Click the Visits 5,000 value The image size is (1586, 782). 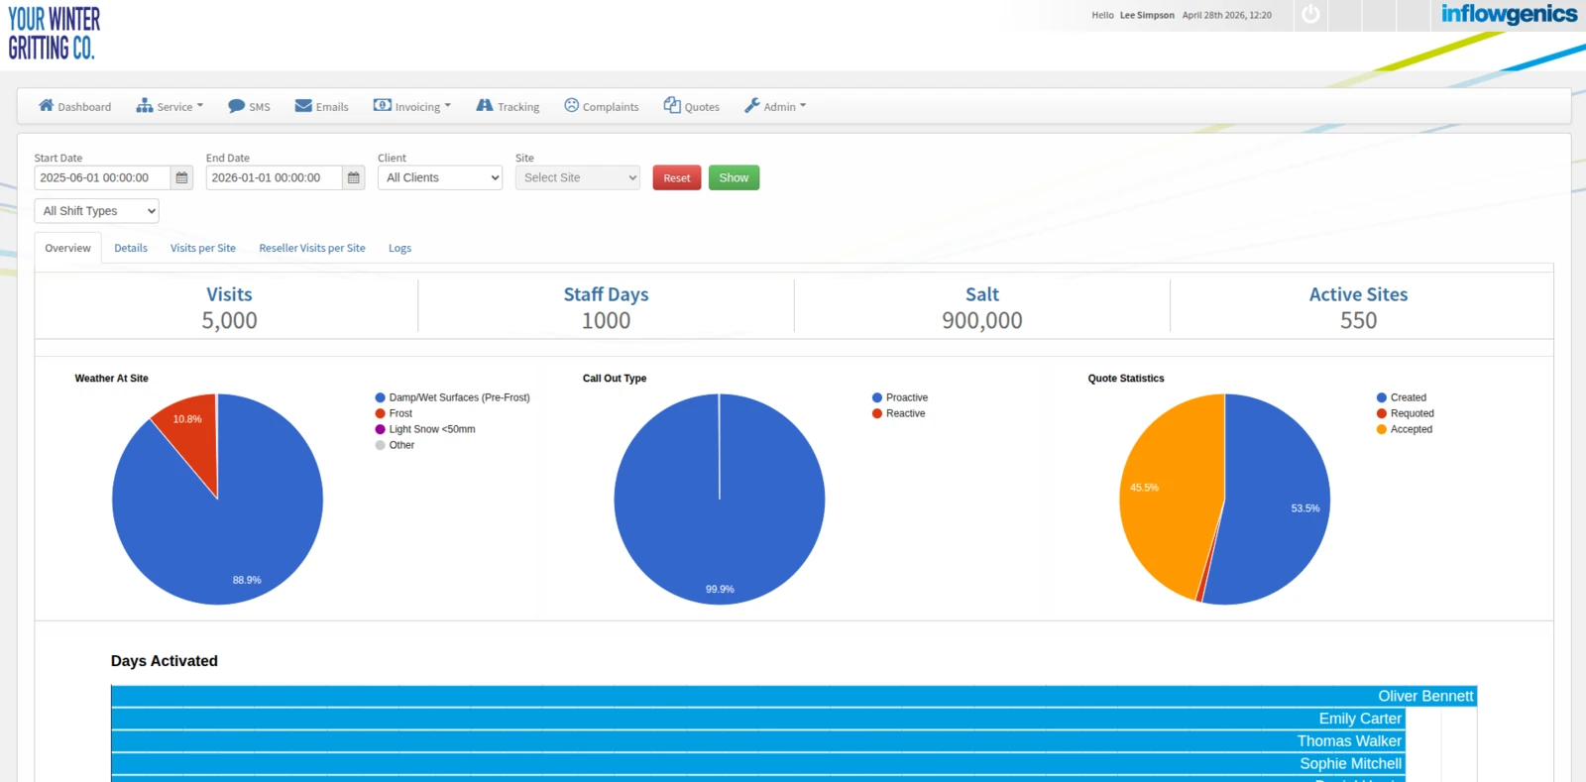point(229,321)
